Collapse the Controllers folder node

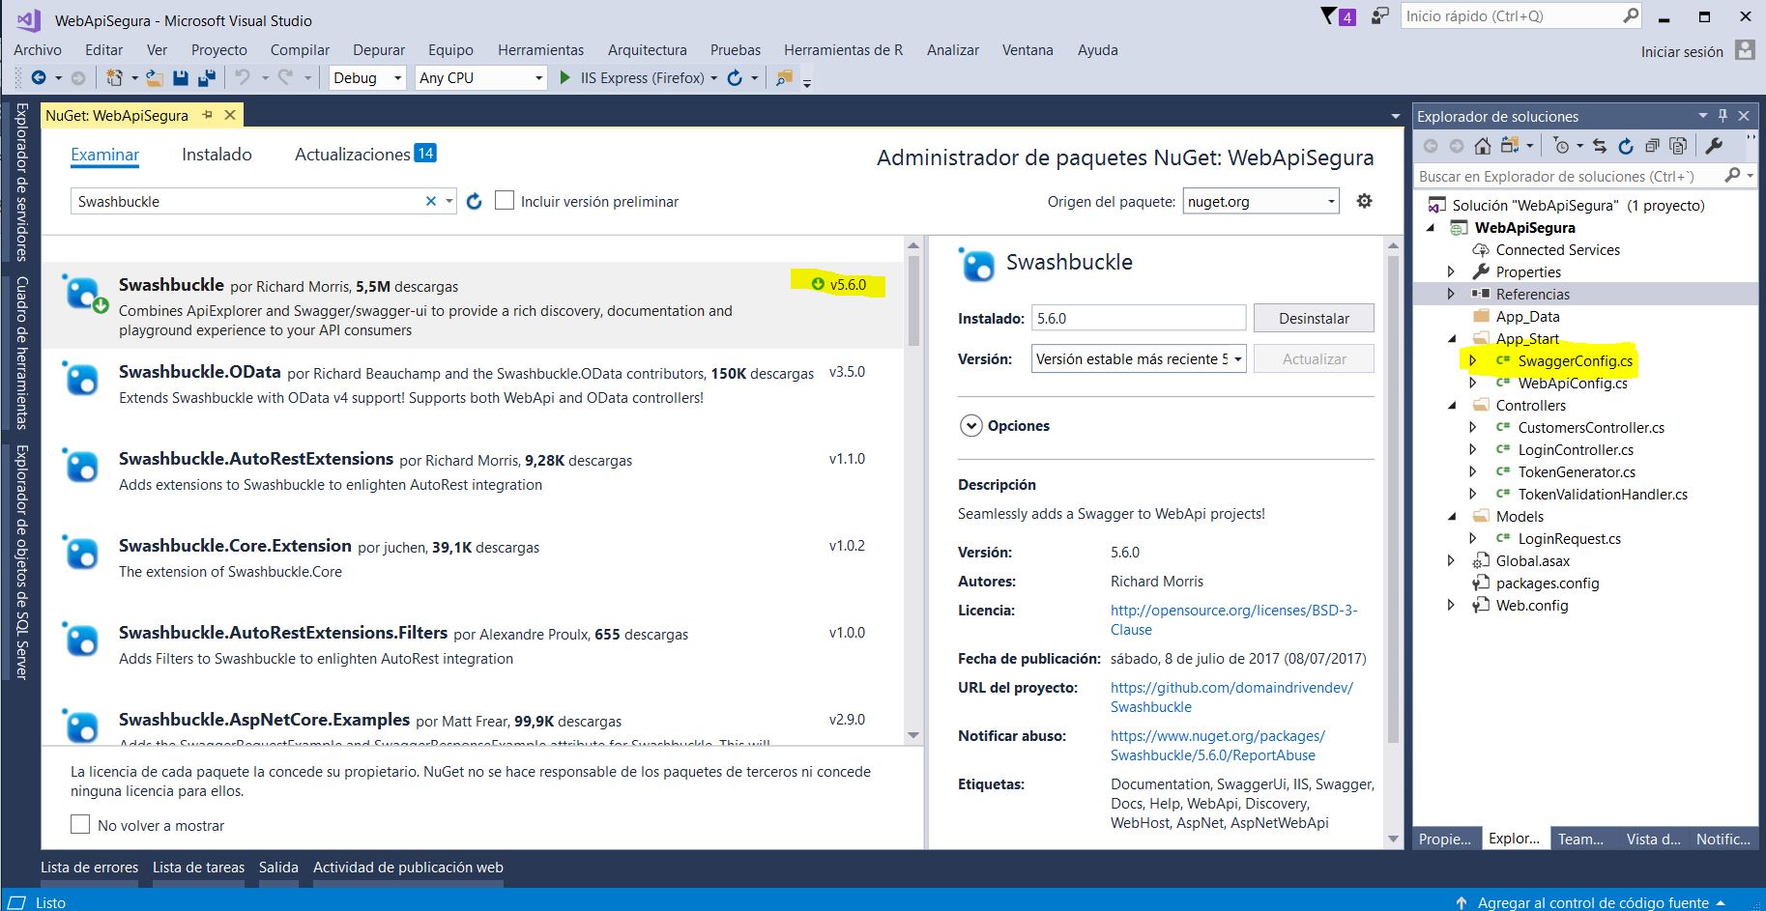(x=1451, y=406)
